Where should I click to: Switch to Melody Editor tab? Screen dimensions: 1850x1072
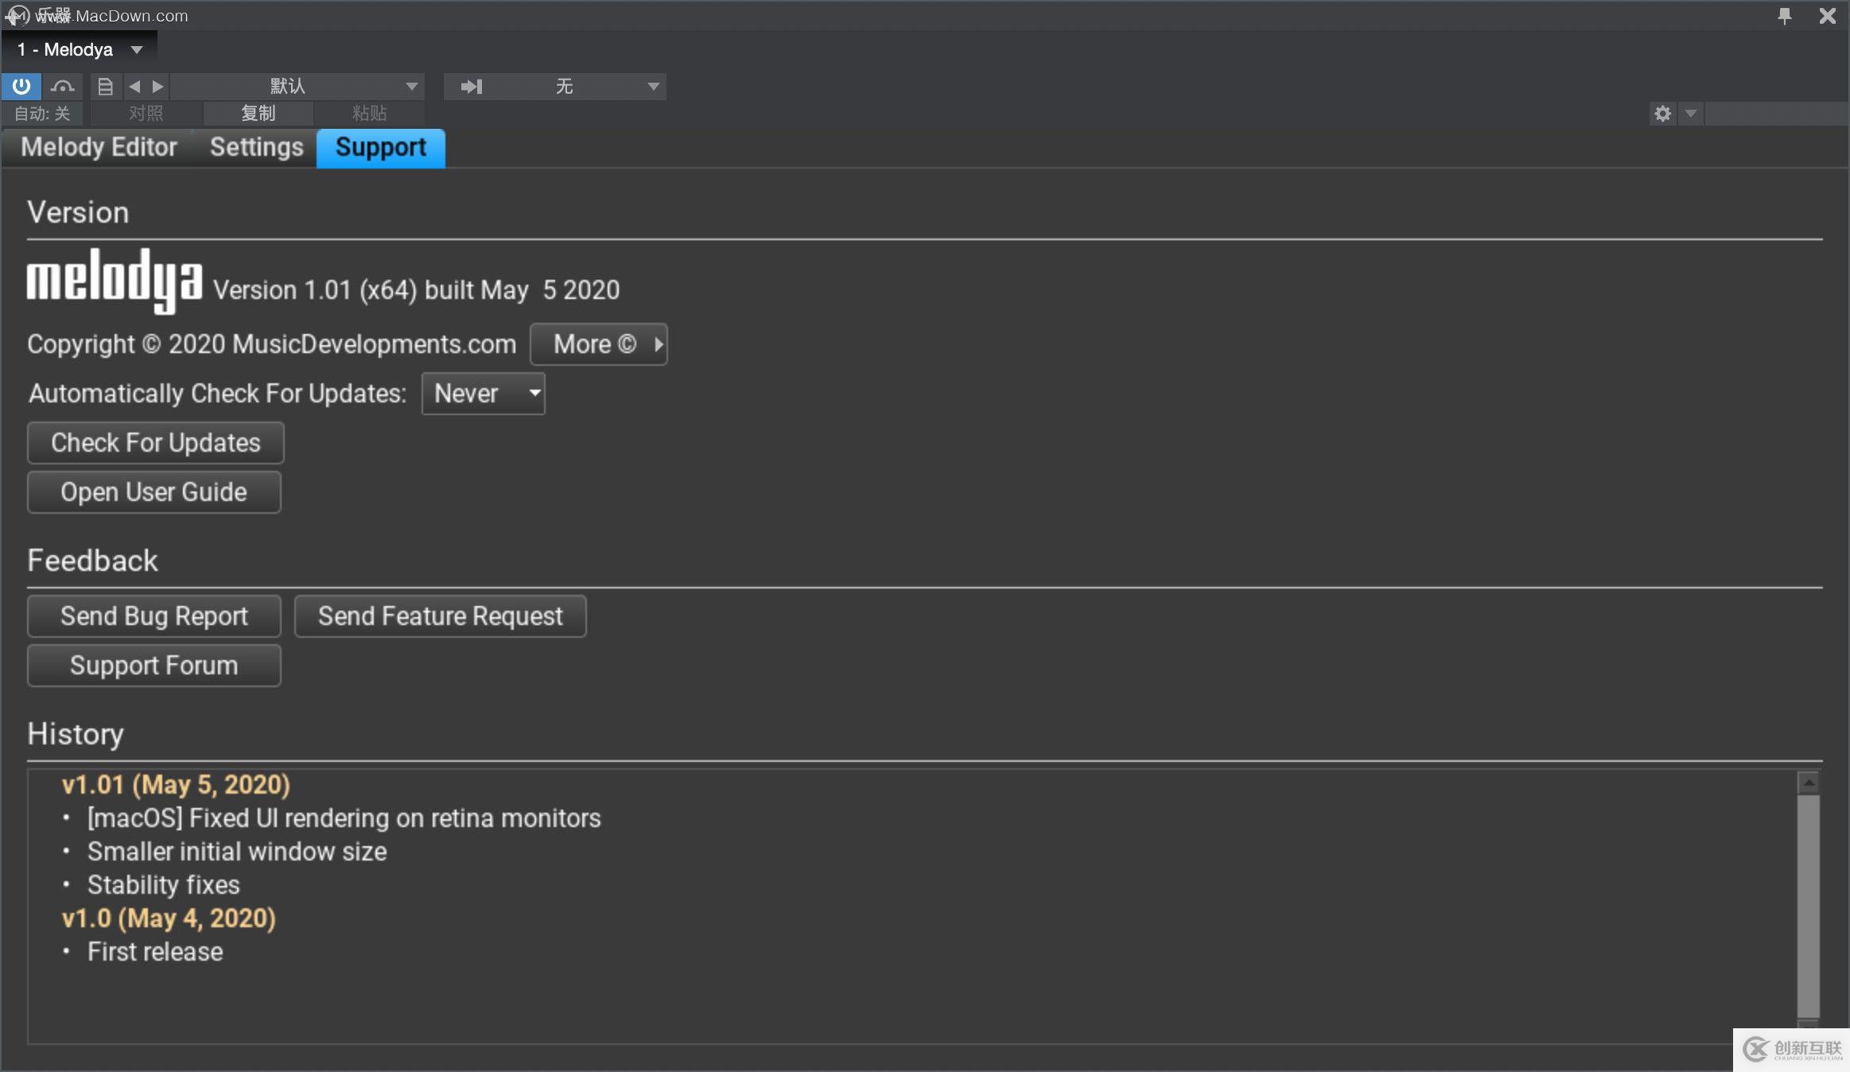pyautogui.click(x=99, y=147)
